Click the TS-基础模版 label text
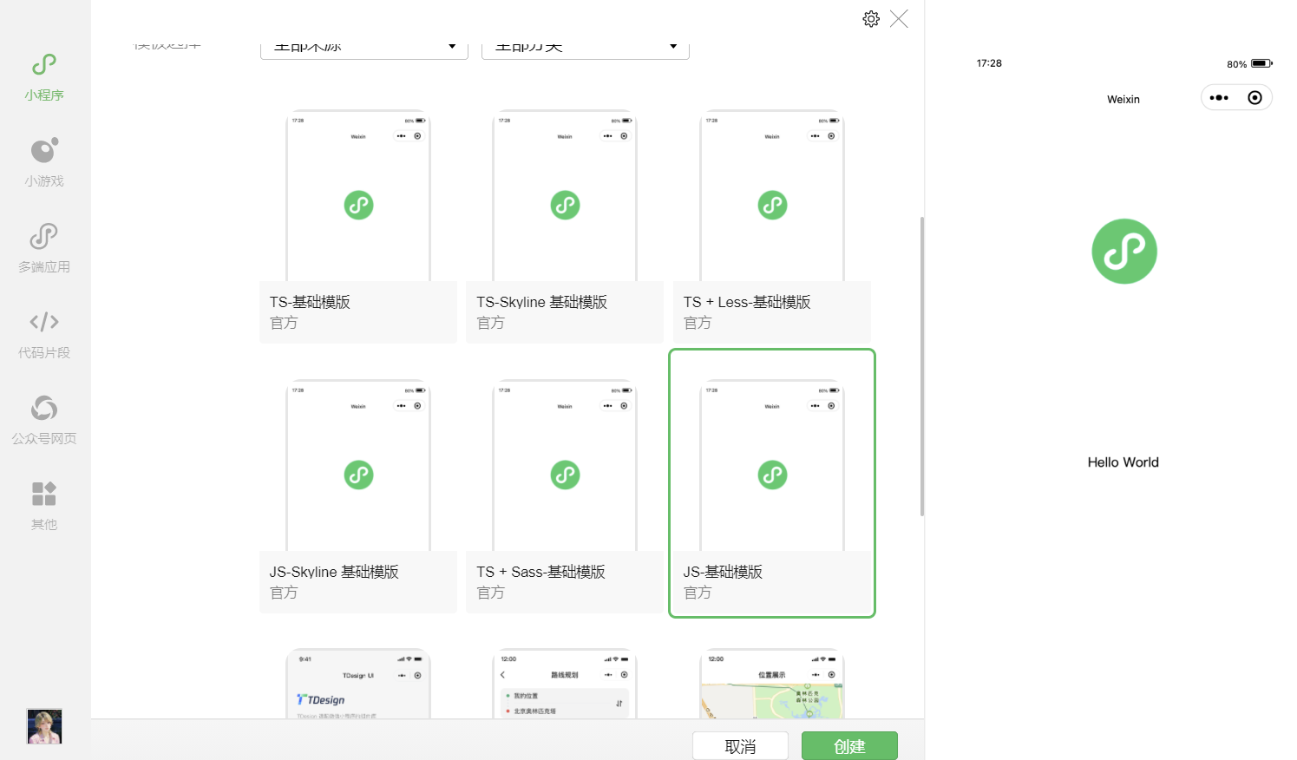 coord(310,302)
